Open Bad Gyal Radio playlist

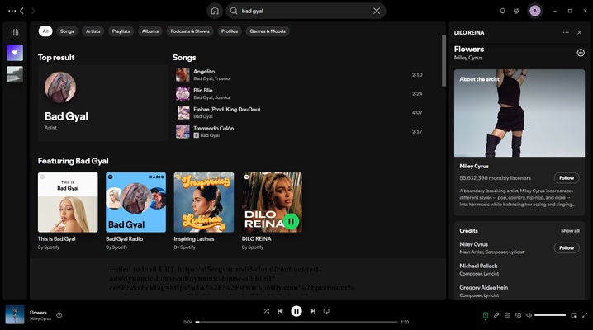(135, 212)
